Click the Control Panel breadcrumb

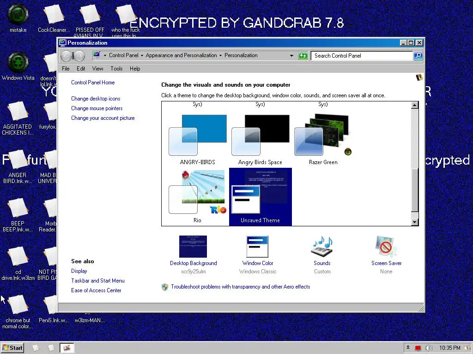point(124,55)
